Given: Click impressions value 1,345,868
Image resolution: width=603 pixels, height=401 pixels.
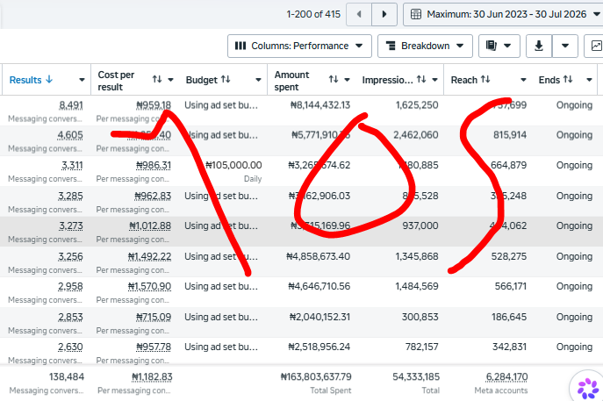Looking at the screenshot, I should (x=417, y=256).
